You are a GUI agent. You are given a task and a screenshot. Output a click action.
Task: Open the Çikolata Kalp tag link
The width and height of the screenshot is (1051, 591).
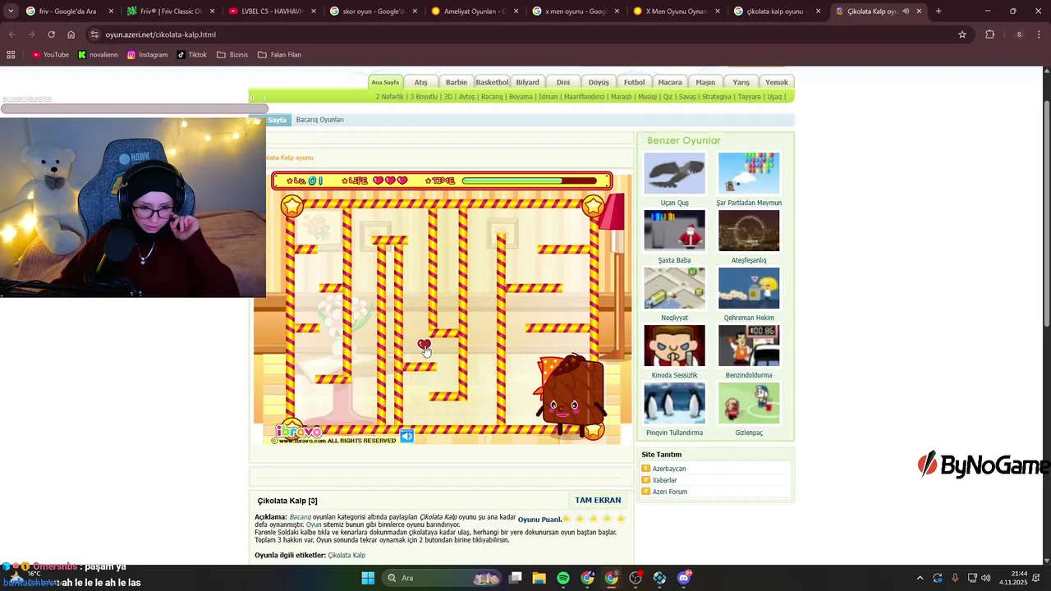[x=347, y=556]
